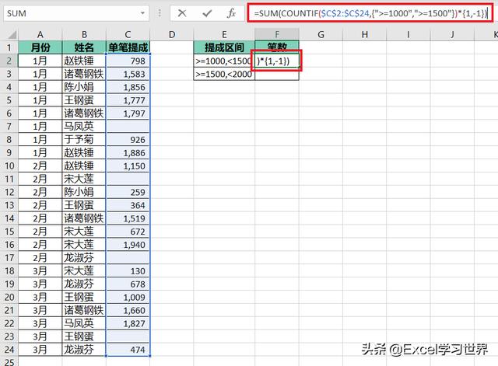
Task: Click cell with value 1,886
Action: [x=128, y=152]
